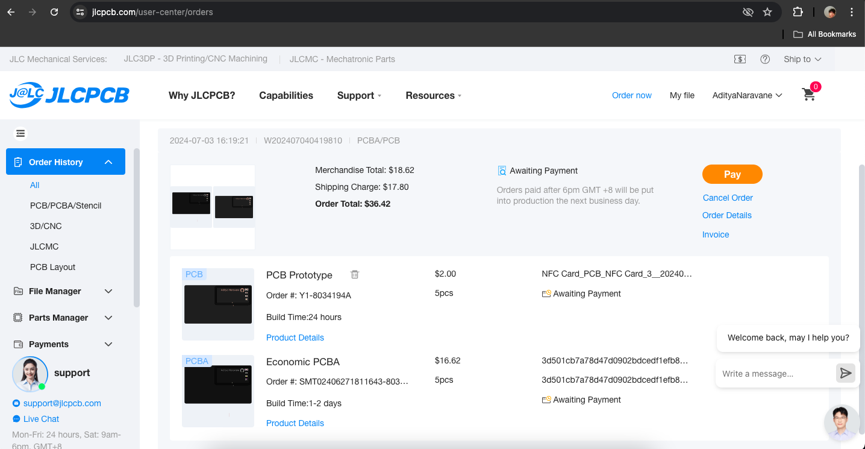This screenshot has height=449, width=865.
Task: Select PCB Layout order filter
Action: coord(52,267)
